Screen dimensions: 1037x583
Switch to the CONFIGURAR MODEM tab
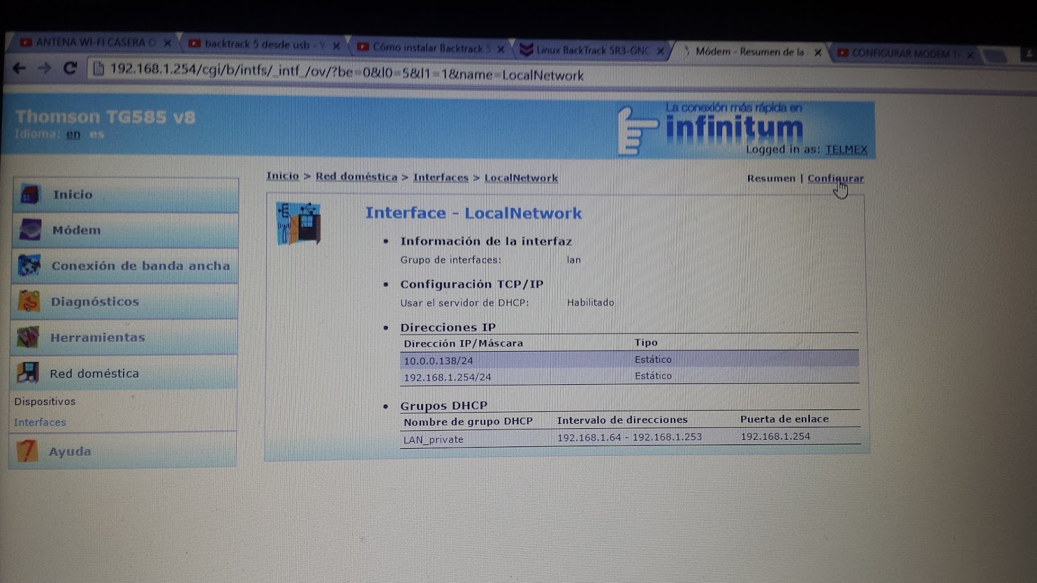(x=901, y=53)
